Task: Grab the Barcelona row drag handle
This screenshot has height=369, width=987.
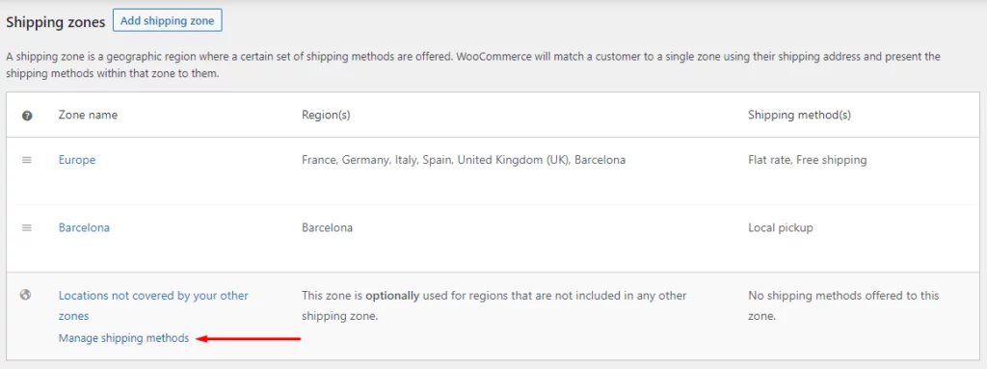Action: click(26, 228)
